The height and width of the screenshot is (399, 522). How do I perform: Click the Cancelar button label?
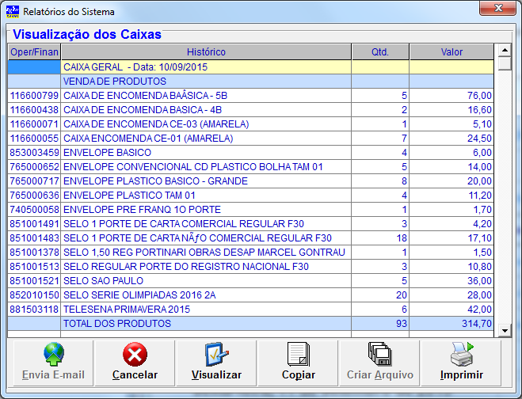135,374
